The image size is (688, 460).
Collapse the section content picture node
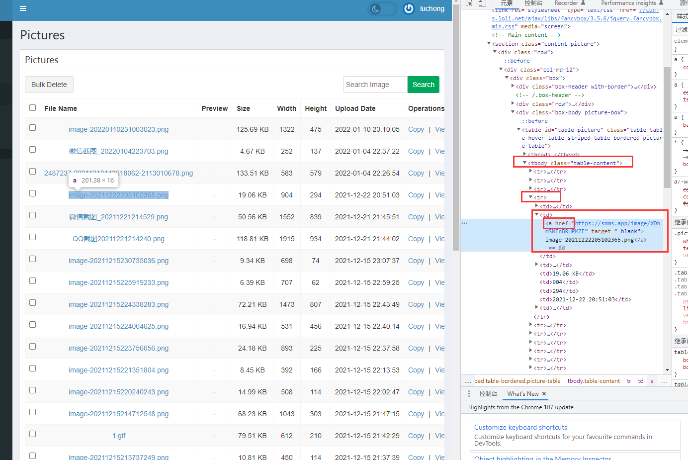click(489, 44)
